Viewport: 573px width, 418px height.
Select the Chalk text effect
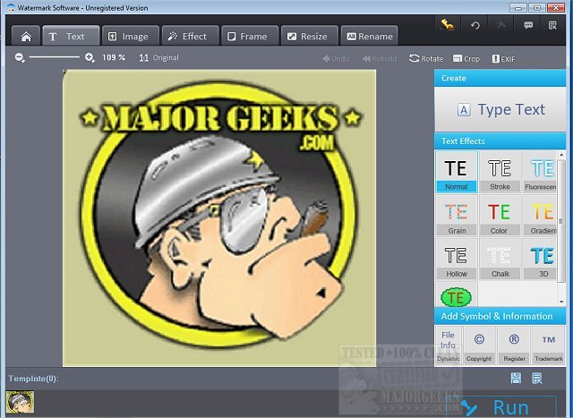[x=500, y=259]
